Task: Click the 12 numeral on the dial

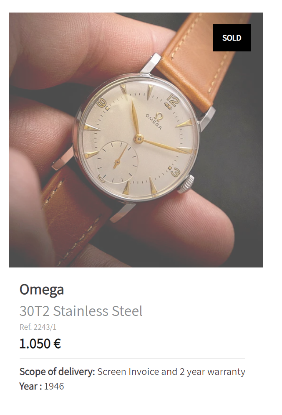Action: coord(173,101)
